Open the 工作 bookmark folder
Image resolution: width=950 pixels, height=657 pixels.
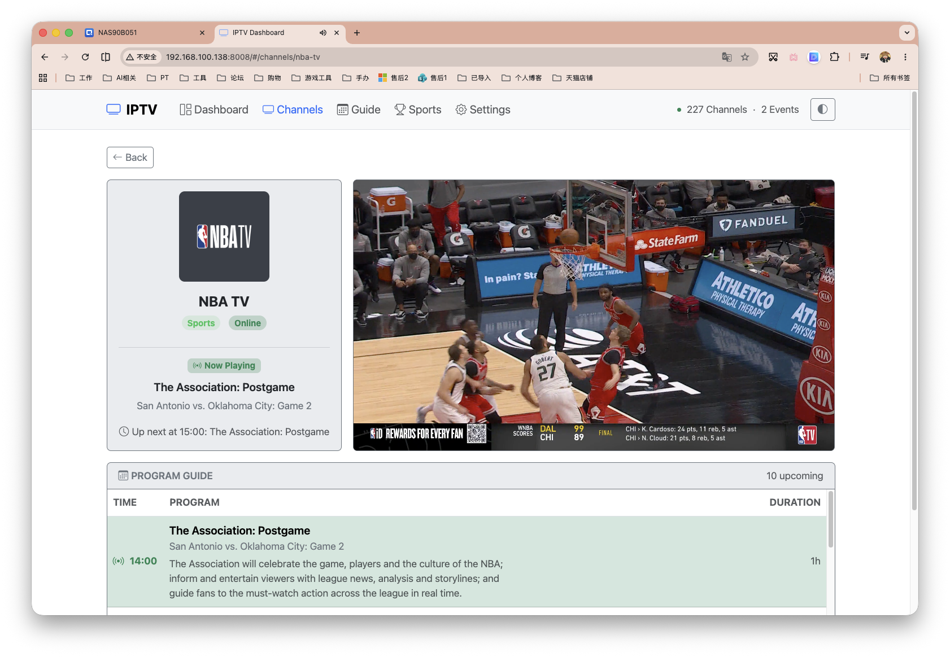pyautogui.click(x=79, y=78)
